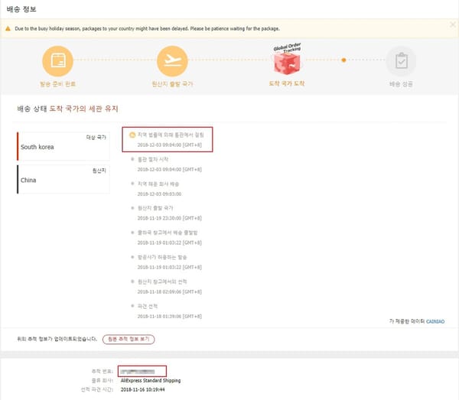This screenshot has height=400, width=459.
Task: Click the airplane departure step icon
Action: pyautogui.click(x=172, y=61)
